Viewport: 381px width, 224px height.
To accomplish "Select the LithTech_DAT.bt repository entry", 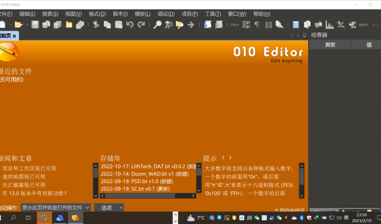I will point(147,167).
